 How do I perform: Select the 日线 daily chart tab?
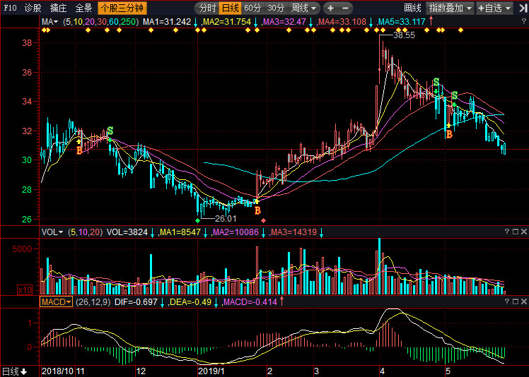[x=230, y=8]
